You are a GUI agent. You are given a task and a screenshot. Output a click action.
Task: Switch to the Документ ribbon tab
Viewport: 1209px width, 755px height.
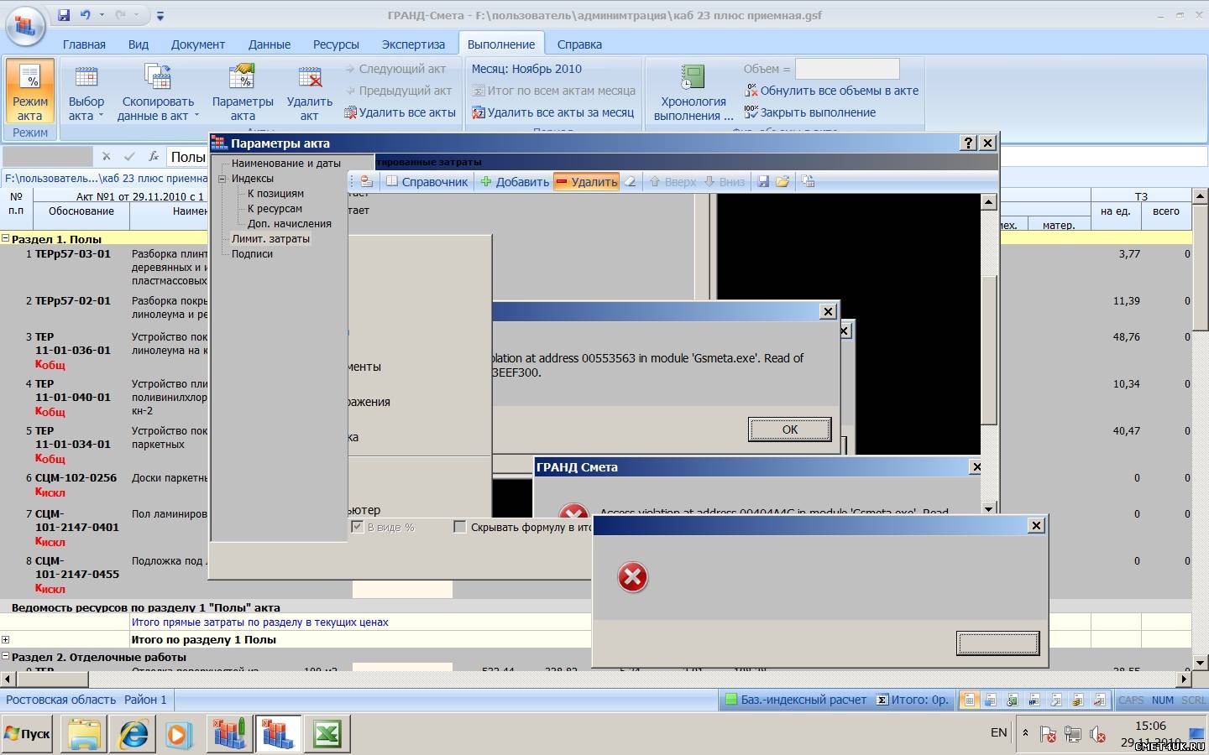198,44
